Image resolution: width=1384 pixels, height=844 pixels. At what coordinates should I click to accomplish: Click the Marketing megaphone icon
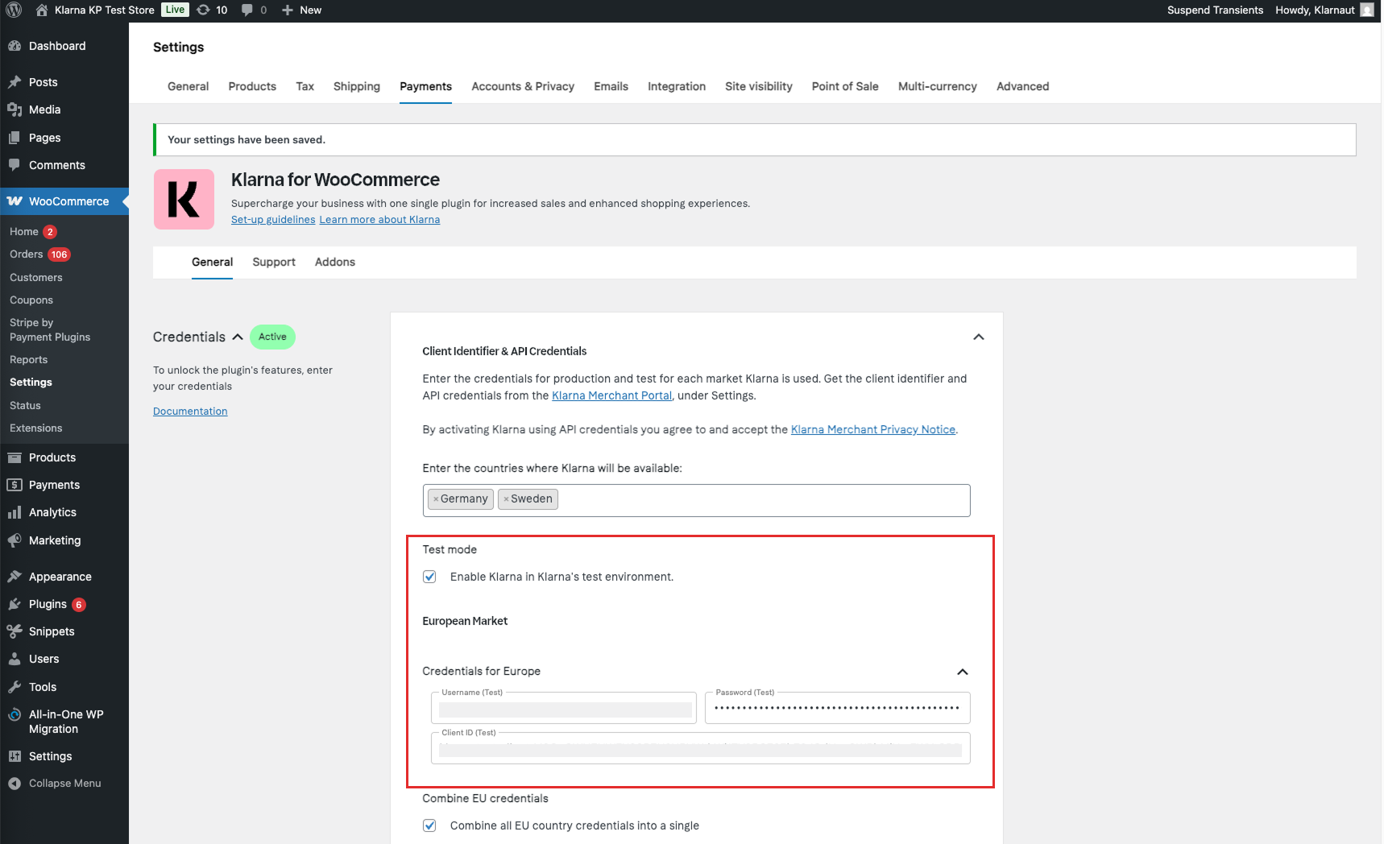(x=15, y=540)
